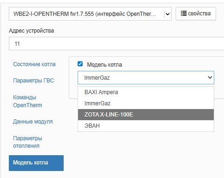Image resolution: width=224 pixels, height=178 pixels.
Task: Open Параметры отопления tab
Action: pos(27,142)
